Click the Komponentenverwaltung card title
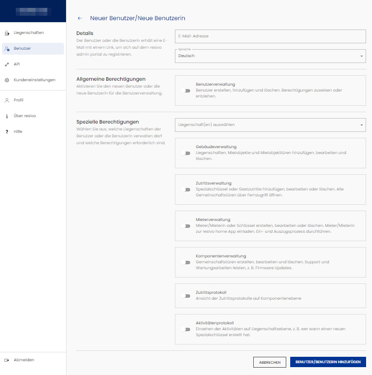Viewport: 372px width, 375px height. pos(221,256)
